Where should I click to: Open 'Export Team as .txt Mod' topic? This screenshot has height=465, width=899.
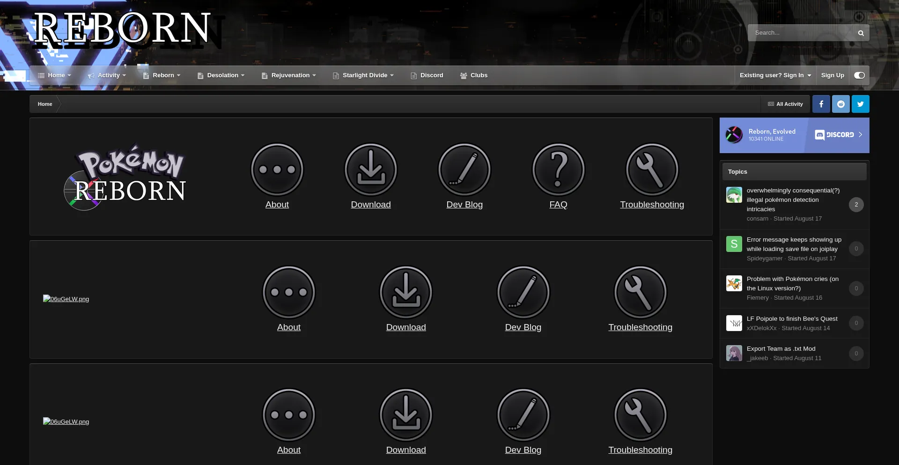pos(781,349)
